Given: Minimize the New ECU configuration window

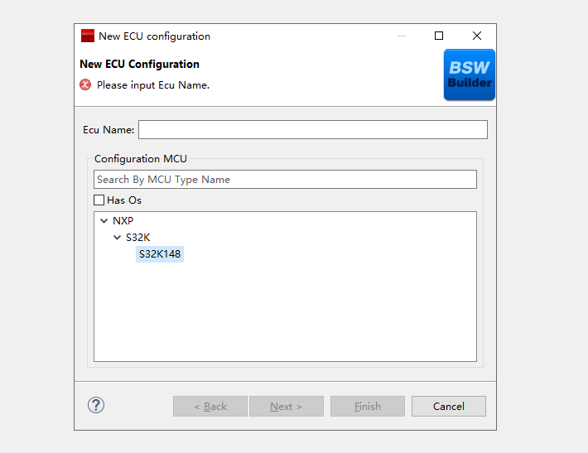Looking at the screenshot, I should coord(402,36).
